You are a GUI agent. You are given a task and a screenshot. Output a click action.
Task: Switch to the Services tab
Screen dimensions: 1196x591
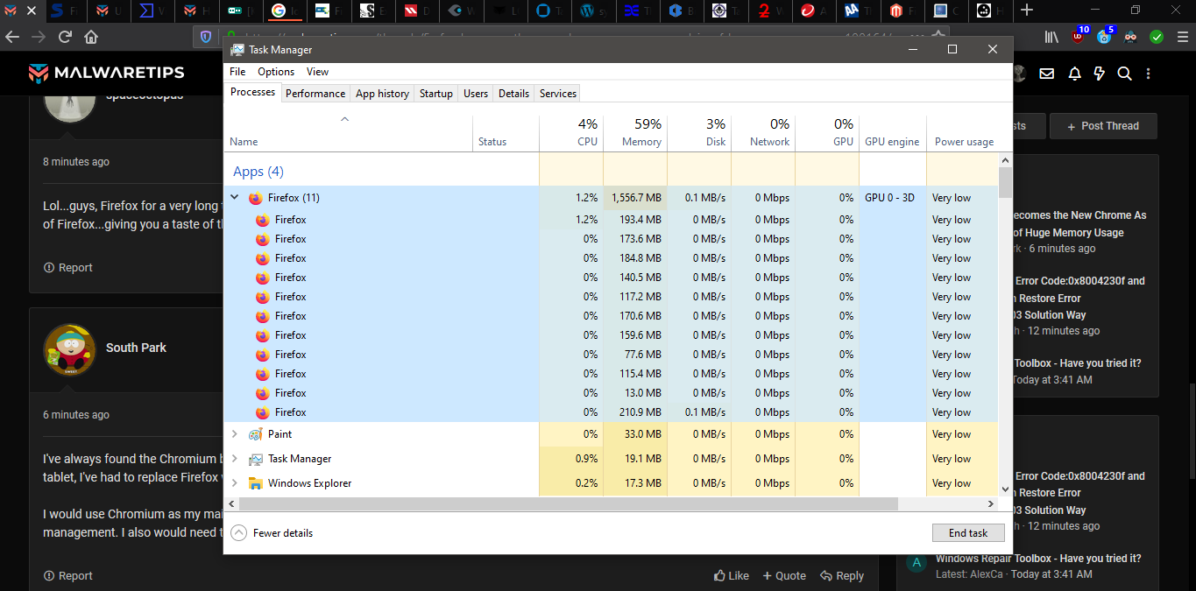click(x=558, y=94)
